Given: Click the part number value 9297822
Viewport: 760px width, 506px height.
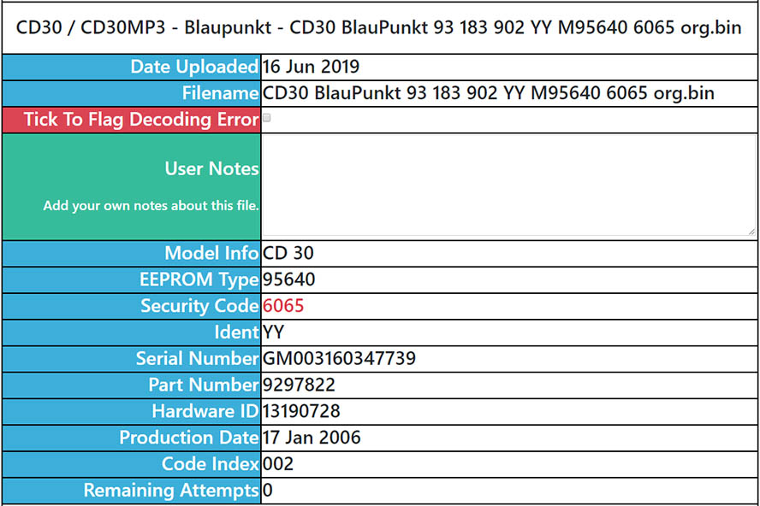Looking at the screenshot, I should click(x=299, y=385).
